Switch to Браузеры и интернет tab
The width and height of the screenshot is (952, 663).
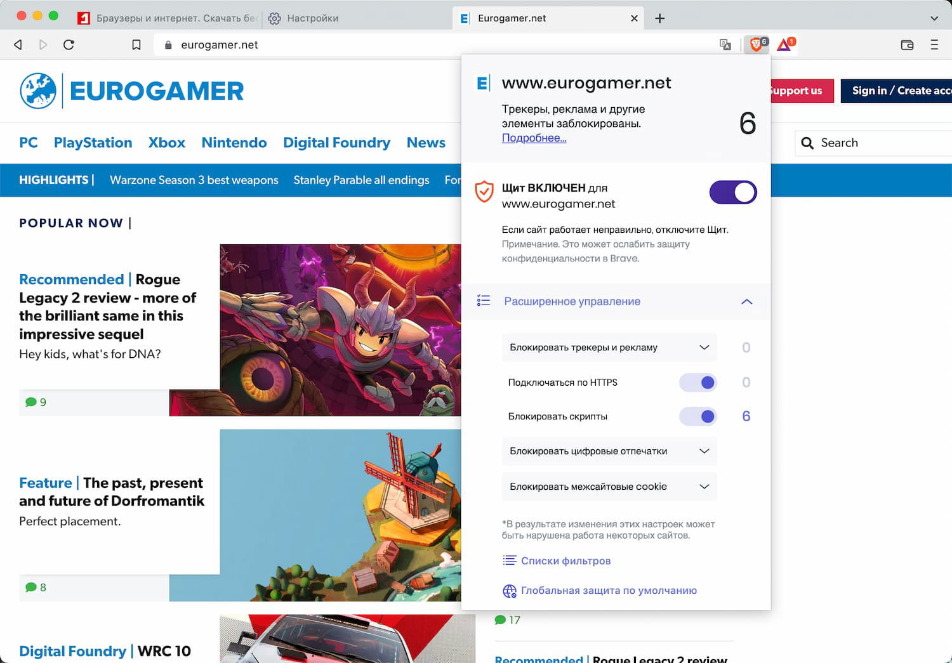pyautogui.click(x=167, y=18)
